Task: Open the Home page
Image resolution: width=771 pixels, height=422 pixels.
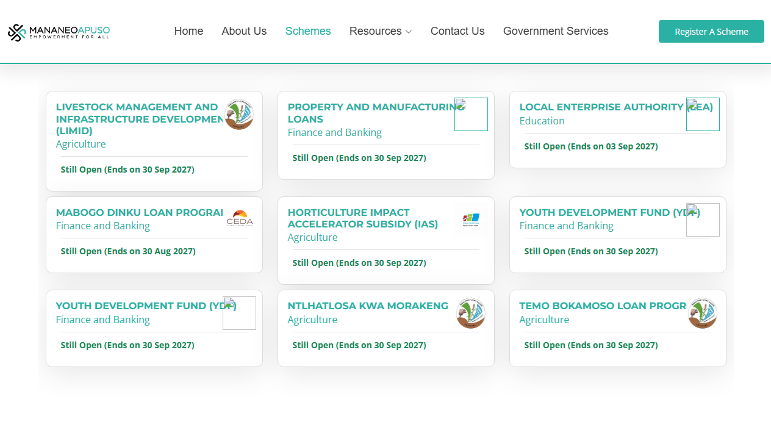Action: click(188, 31)
